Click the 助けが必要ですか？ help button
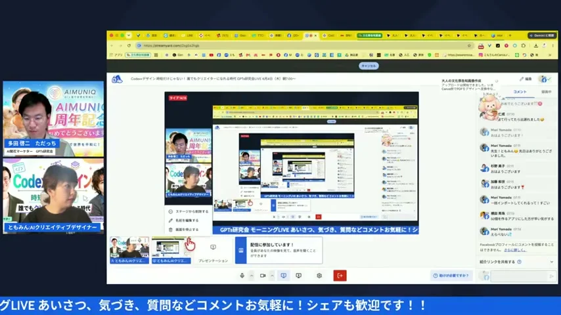 (451, 276)
